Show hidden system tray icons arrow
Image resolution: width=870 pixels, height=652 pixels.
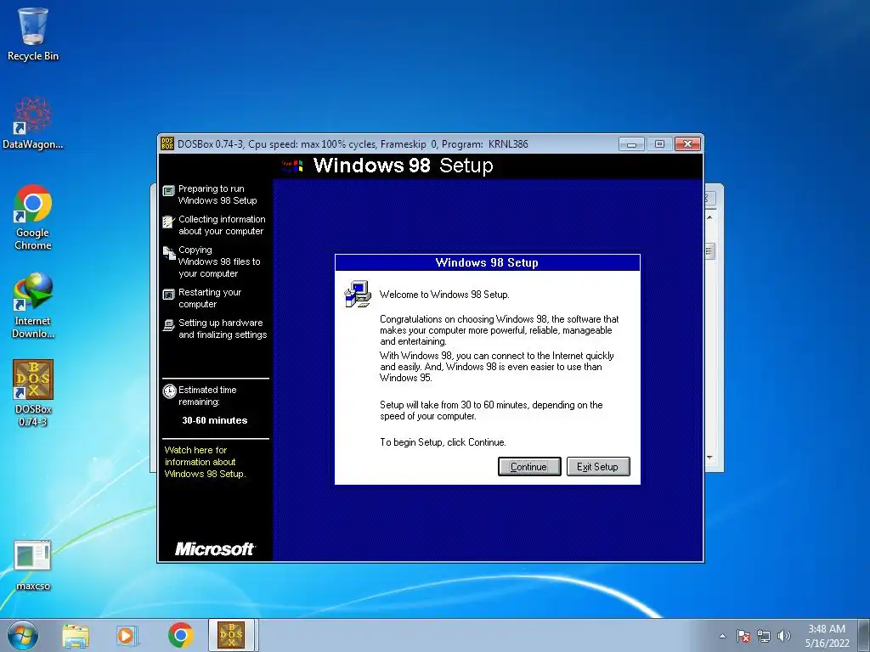[722, 636]
